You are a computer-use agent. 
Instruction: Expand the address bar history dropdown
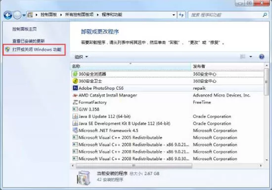coord(174,15)
